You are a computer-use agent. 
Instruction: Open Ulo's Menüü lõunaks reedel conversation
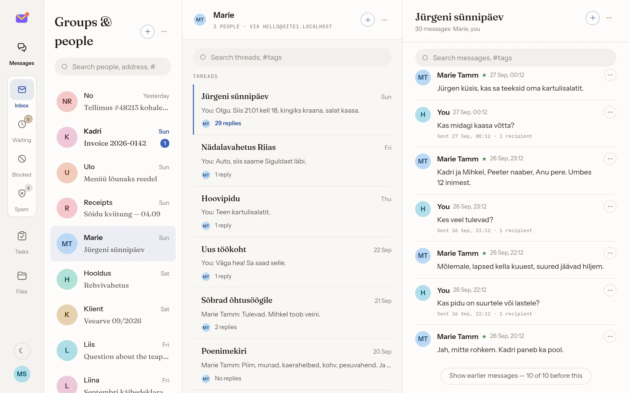coord(113,173)
